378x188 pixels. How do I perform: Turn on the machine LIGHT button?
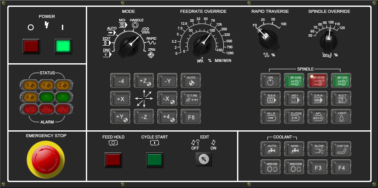(x=341, y=116)
